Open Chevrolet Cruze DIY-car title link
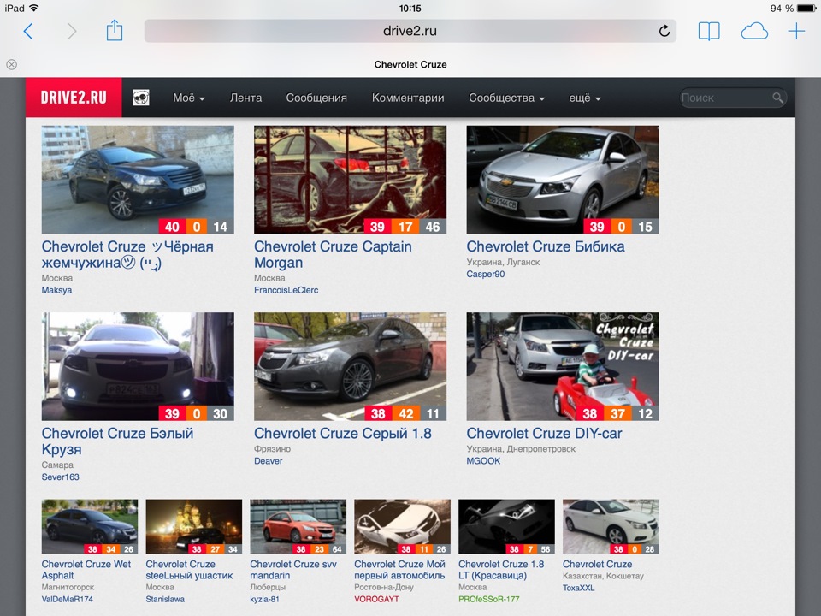Image resolution: width=821 pixels, height=616 pixels. 545,433
